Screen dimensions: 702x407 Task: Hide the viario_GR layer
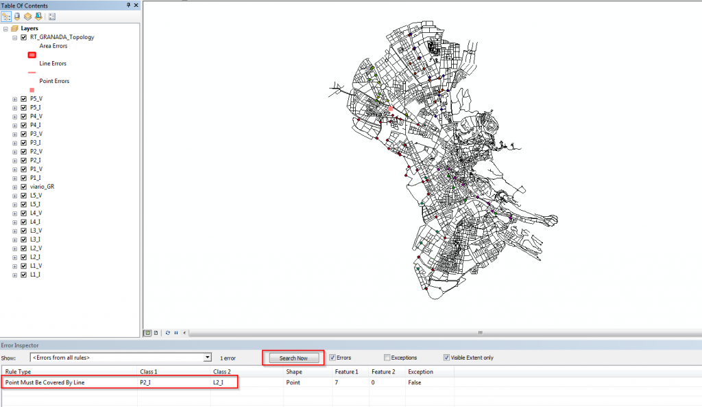24,187
